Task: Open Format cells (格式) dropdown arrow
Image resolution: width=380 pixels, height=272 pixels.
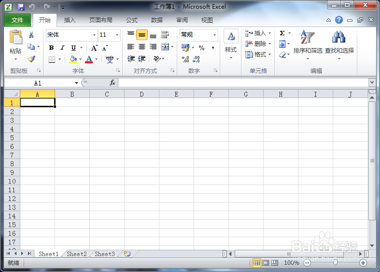Action: tap(270, 54)
